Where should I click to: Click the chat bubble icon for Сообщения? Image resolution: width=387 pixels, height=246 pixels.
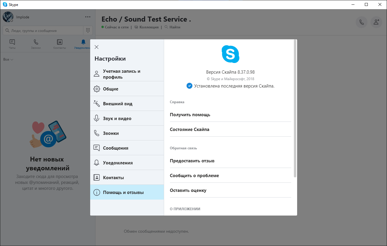pyautogui.click(x=96, y=148)
